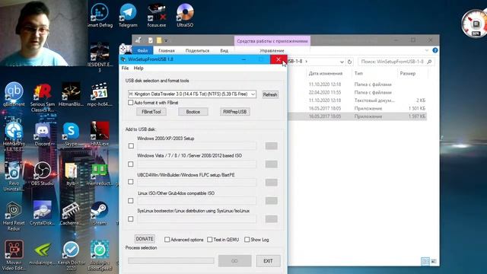The image size is (487, 274).
Task: Sort by the Дата изменения column header
Action: 326,73
